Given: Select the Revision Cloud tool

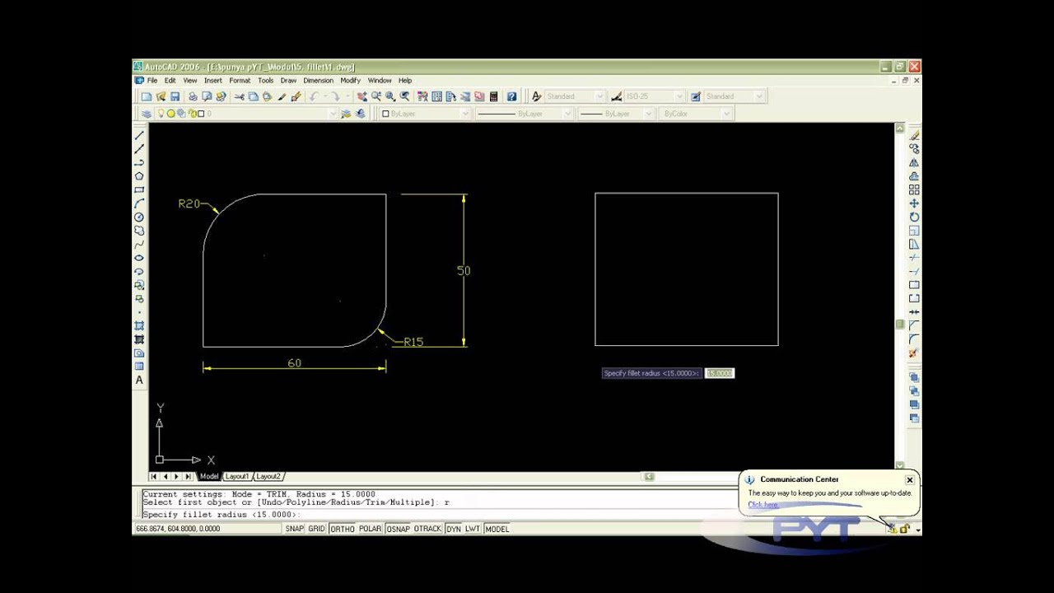Looking at the screenshot, I should (139, 231).
